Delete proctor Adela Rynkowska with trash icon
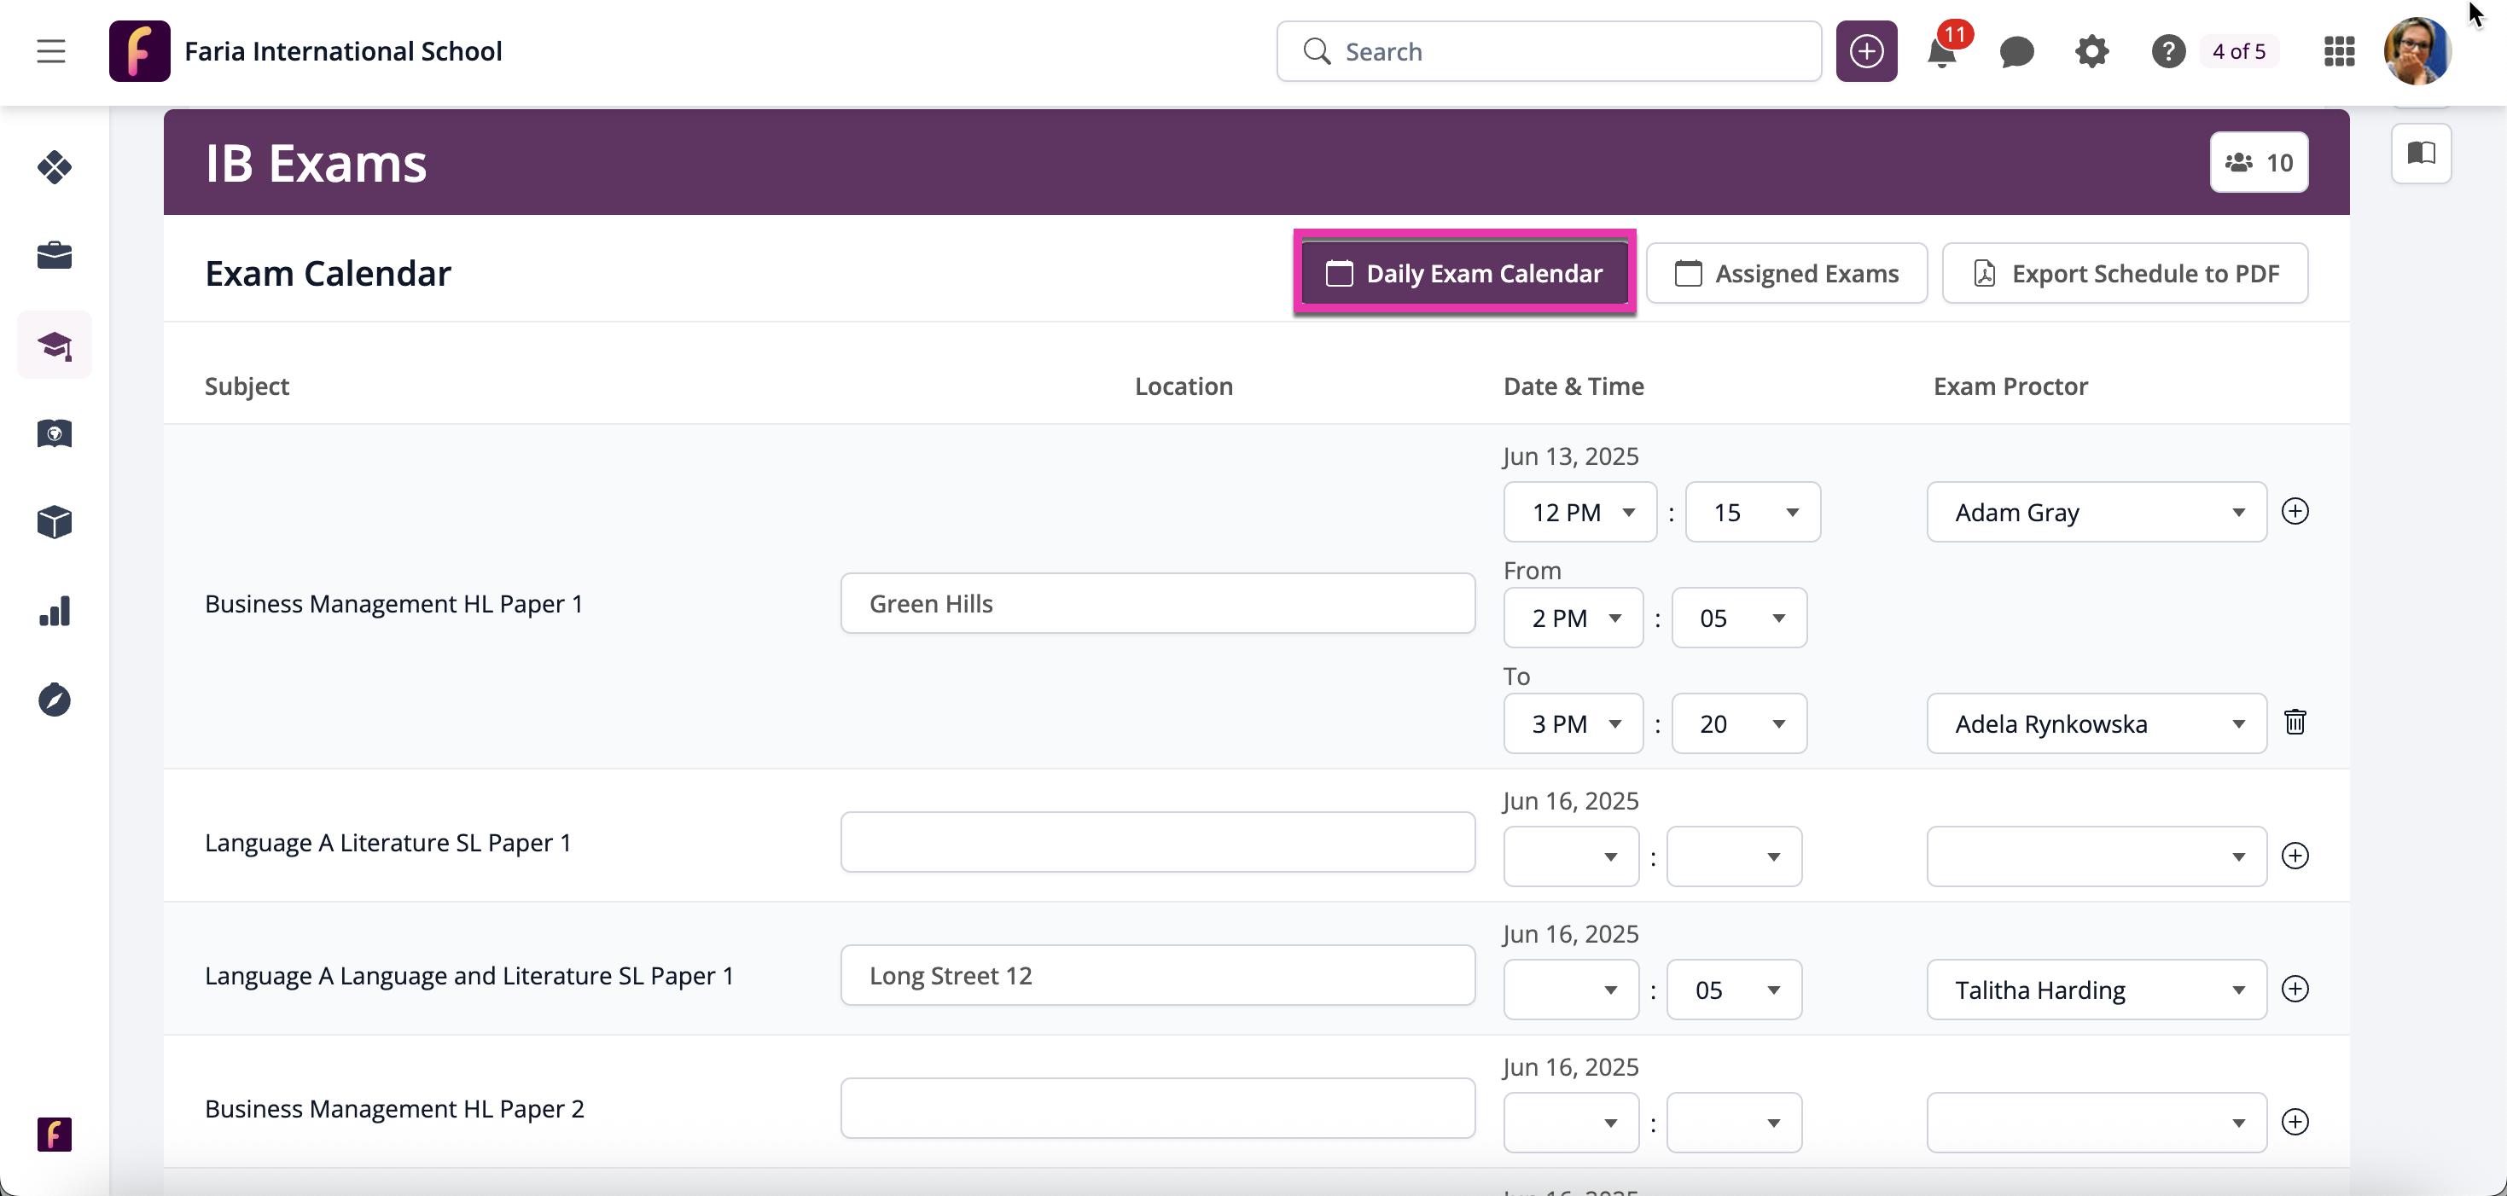Viewport: 2507px width, 1196px height. tap(2295, 722)
